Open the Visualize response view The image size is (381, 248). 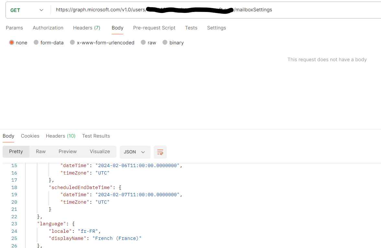[x=100, y=152]
